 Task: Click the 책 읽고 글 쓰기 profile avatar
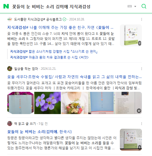pos(10,124)
